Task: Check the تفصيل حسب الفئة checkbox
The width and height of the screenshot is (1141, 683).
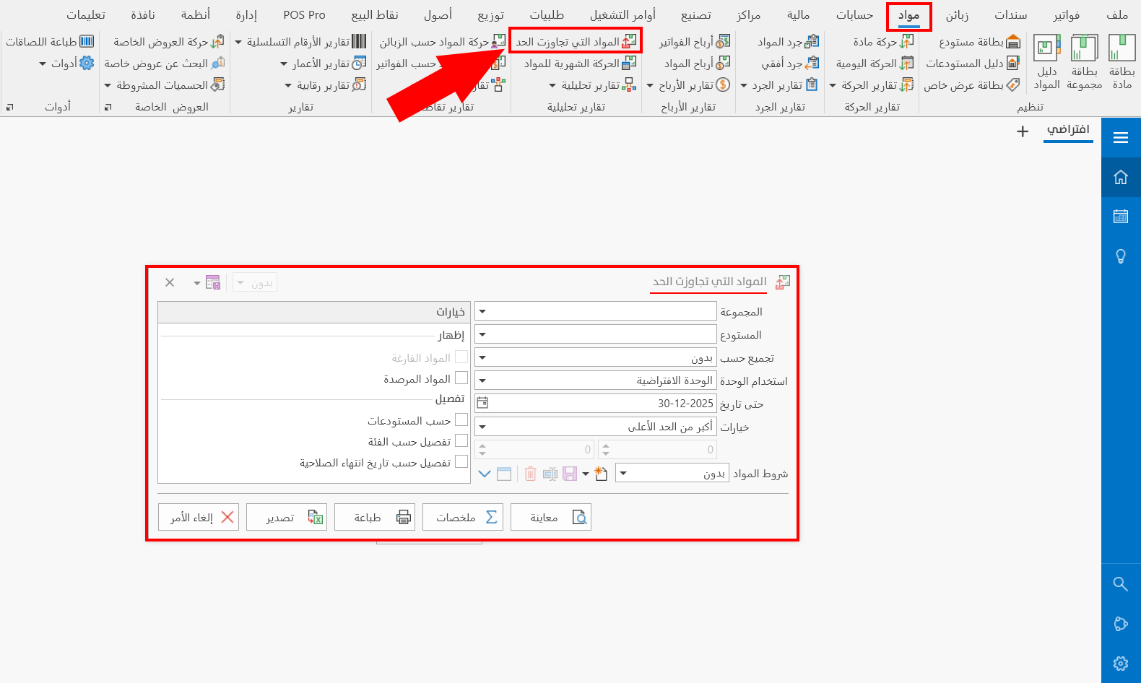Action: [461, 440]
